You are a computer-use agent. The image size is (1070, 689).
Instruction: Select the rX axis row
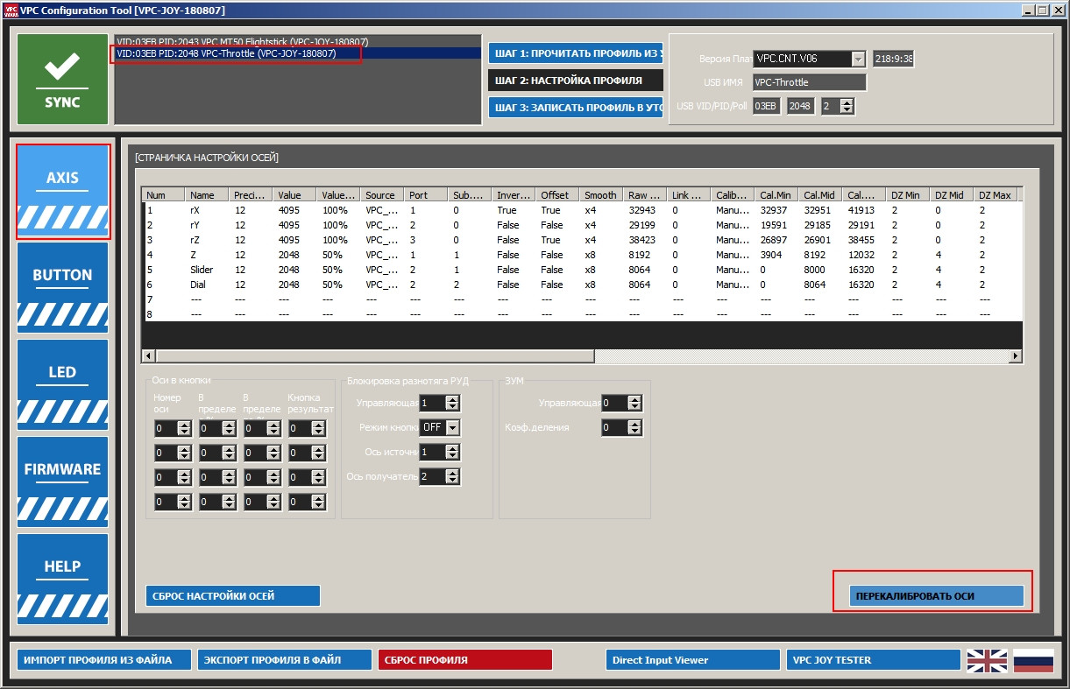click(582, 210)
